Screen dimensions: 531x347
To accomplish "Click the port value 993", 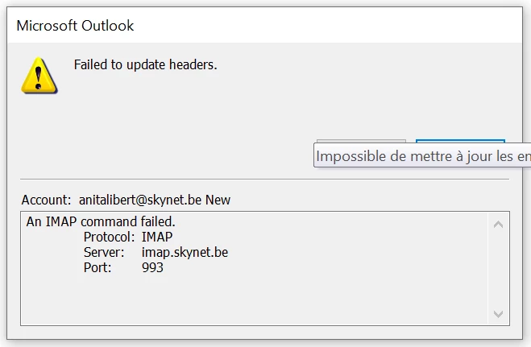I will coord(152,267).
